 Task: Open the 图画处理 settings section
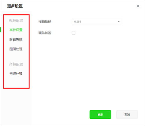[x=16, y=49]
